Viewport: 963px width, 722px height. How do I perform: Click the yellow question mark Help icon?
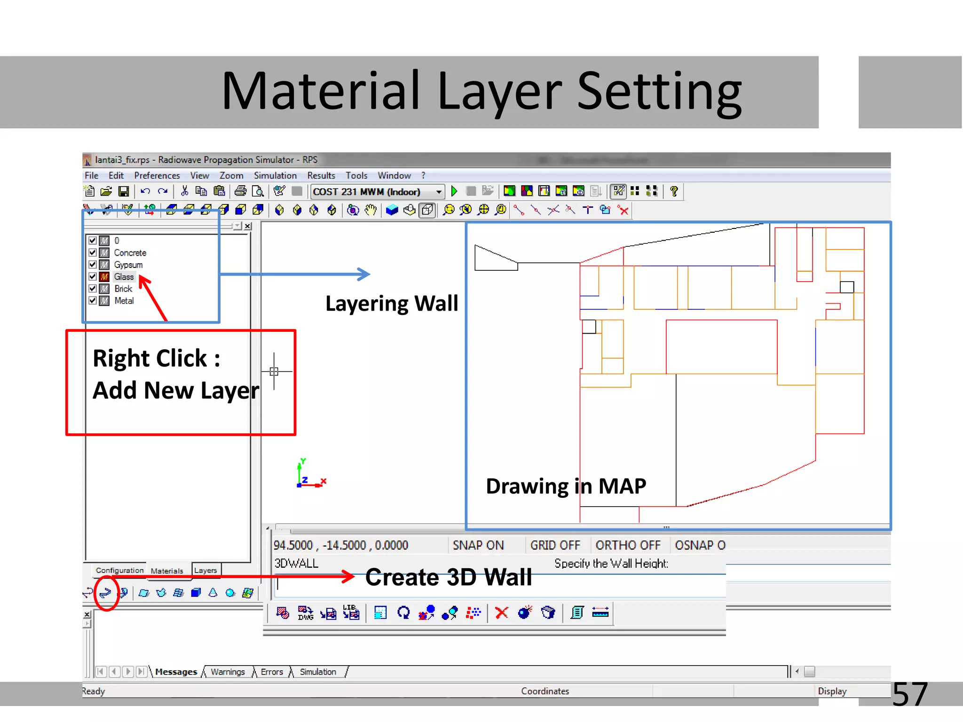click(674, 191)
